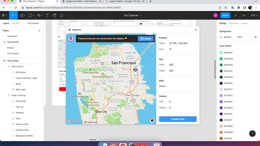Switch to the Design tab
Viewport: 260px width, 146px height.
[x=223, y=24]
